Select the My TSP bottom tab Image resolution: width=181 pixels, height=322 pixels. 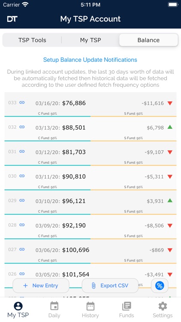[x=18, y=310]
